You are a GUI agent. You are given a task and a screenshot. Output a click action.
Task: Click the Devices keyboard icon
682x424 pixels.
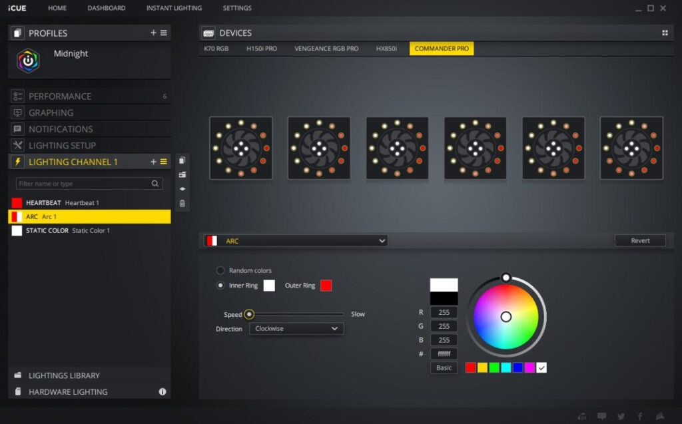[208, 33]
